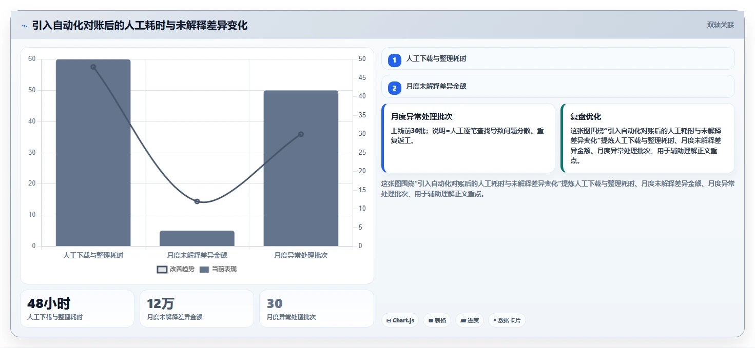Open the 月度未解释差异金额 list item
The image size is (755, 348).
click(x=558, y=86)
